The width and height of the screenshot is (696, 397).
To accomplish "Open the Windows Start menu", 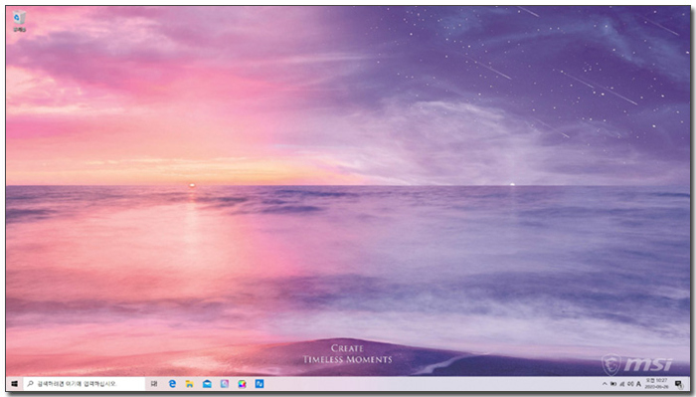I will point(14,384).
